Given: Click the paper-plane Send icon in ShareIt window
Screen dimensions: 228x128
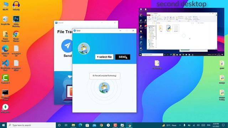Looking at the screenshot, I should pos(67,46).
